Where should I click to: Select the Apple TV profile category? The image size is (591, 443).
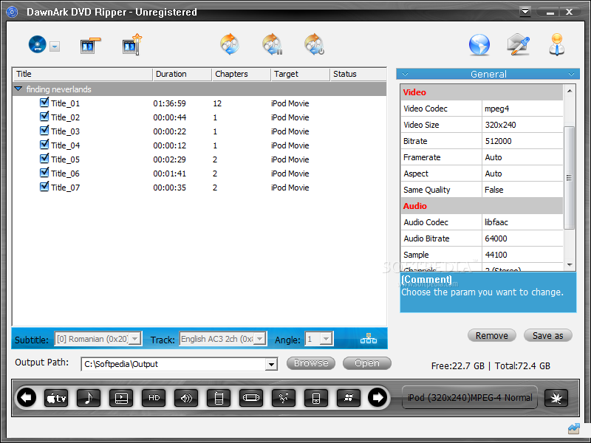click(56, 398)
